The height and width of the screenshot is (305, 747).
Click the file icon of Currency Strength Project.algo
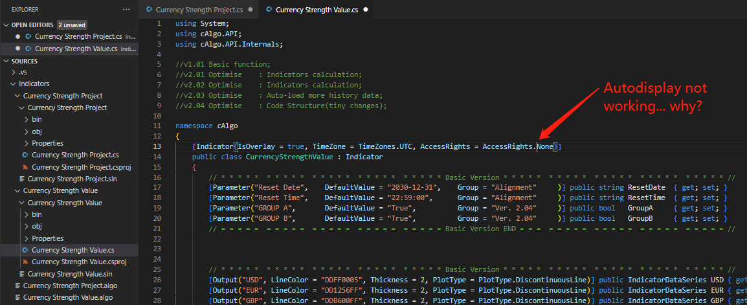[17, 286]
